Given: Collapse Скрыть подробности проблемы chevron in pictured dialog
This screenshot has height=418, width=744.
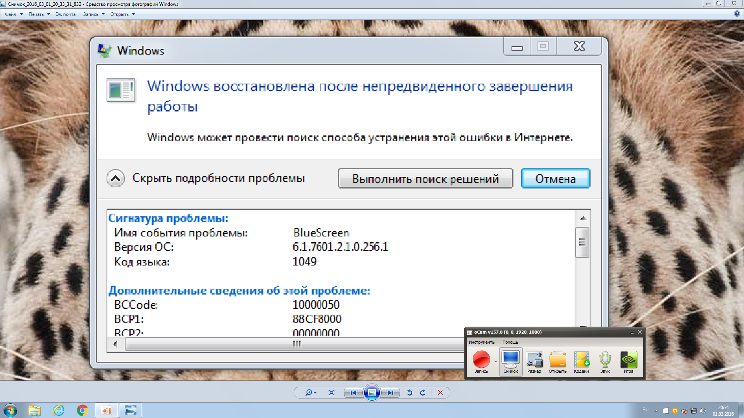Looking at the screenshot, I should [115, 178].
